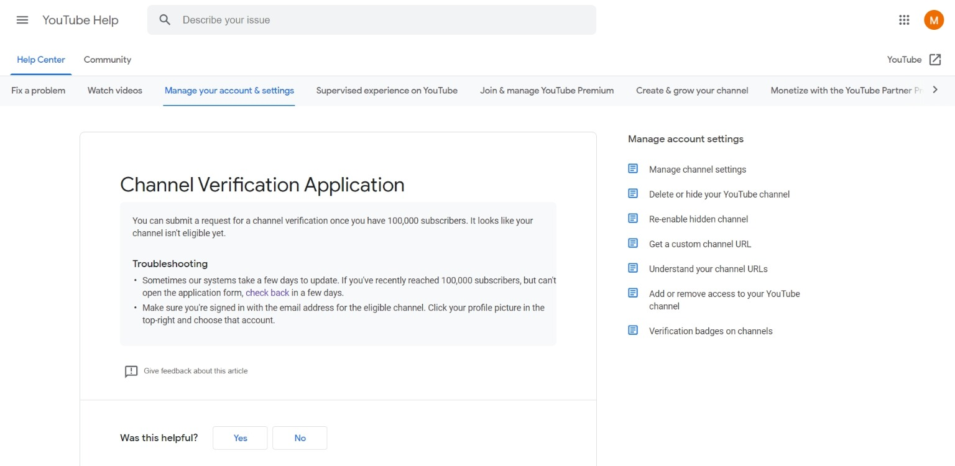Click the external link icon beside YouTube
Image resolution: width=955 pixels, height=466 pixels.
tap(935, 60)
